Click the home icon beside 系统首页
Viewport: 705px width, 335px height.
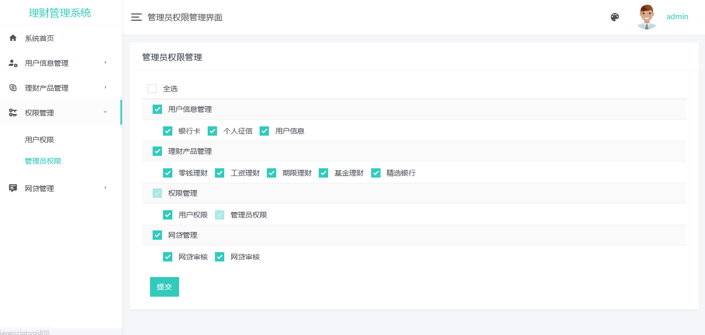(x=13, y=38)
